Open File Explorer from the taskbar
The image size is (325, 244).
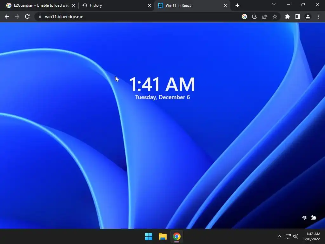tap(163, 236)
